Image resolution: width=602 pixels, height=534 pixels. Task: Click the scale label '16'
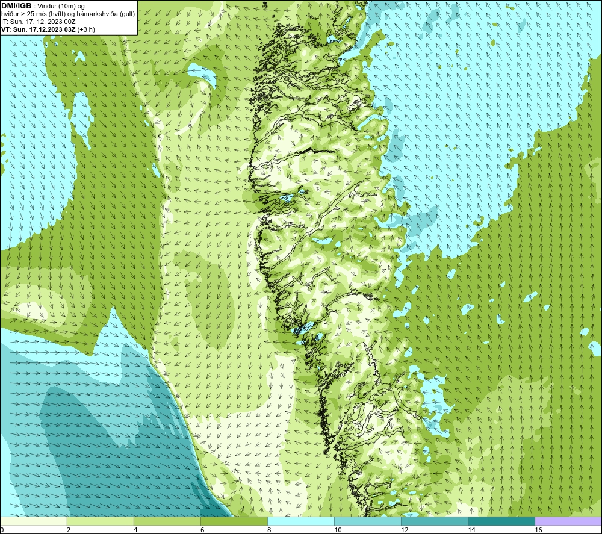[538, 530]
